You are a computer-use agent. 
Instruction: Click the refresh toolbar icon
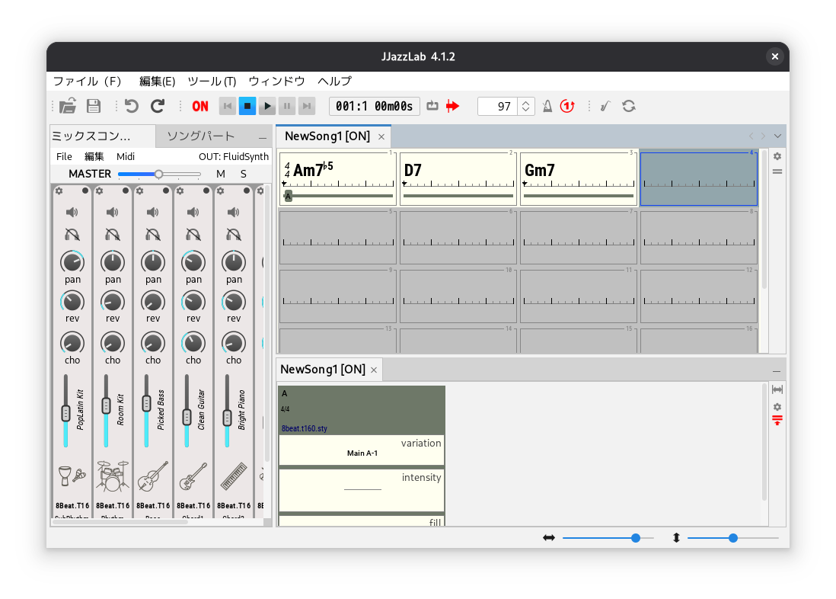pyautogui.click(x=629, y=106)
